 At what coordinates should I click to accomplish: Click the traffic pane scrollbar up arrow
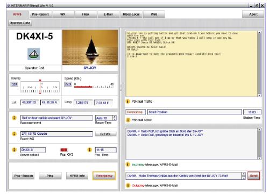(x=259, y=32)
